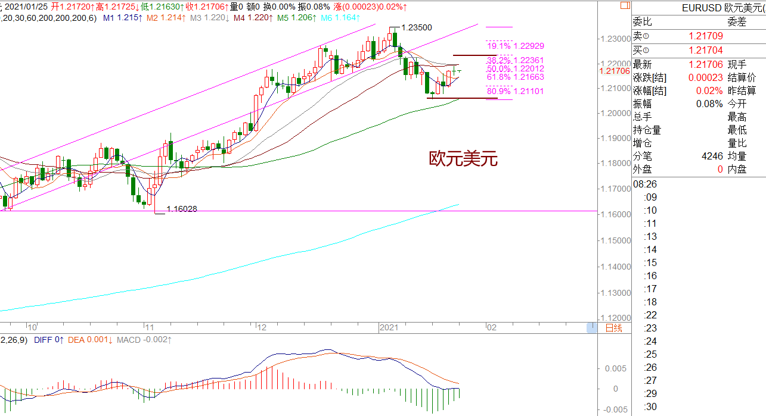Click the M3 1.220 moving average label
This screenshot has height=416, width=766.
(x=210, y=18)
